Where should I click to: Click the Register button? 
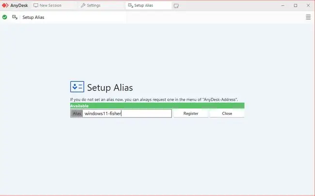coord(190,113)
